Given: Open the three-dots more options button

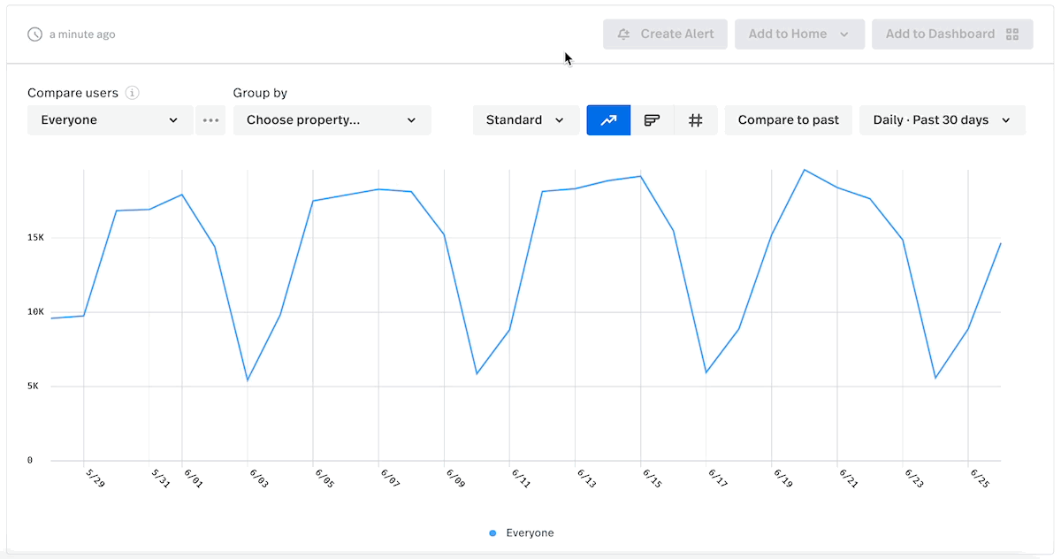Looking at the screenshot, I should coord(210,120).
